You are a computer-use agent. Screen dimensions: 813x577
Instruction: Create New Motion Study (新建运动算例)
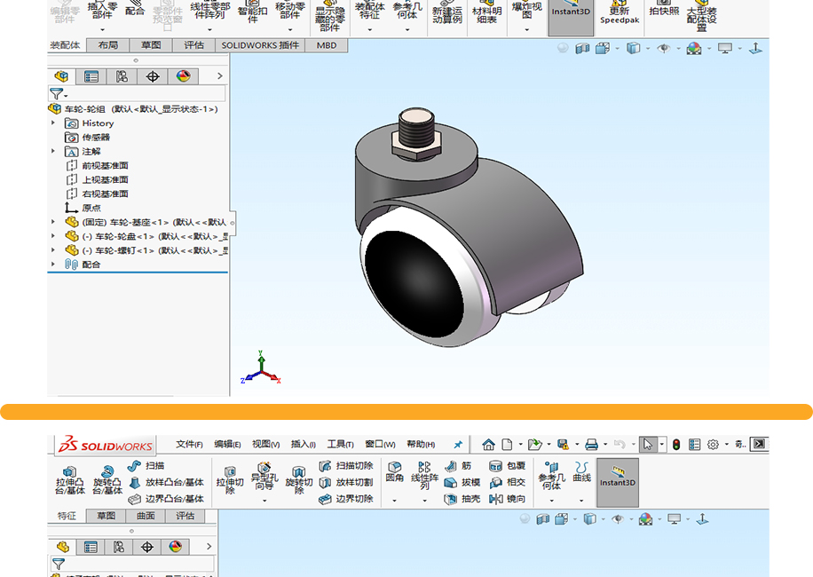447,12
